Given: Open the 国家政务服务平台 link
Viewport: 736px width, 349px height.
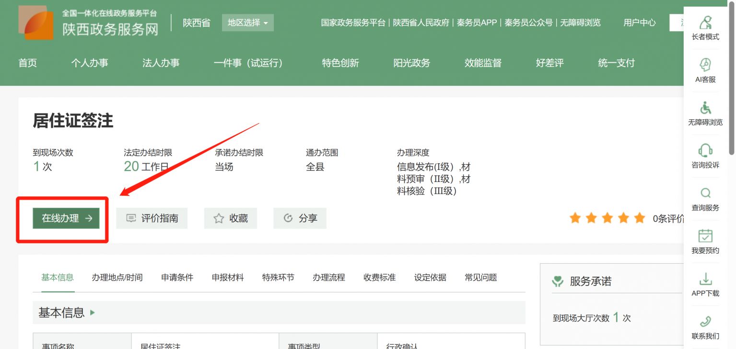Looking at the screenshot, I should pos(353,23).
